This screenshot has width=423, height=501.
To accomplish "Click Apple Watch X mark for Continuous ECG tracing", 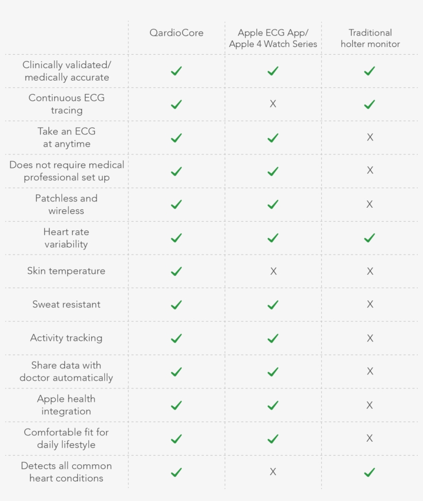I will click(x=273, y=104).
